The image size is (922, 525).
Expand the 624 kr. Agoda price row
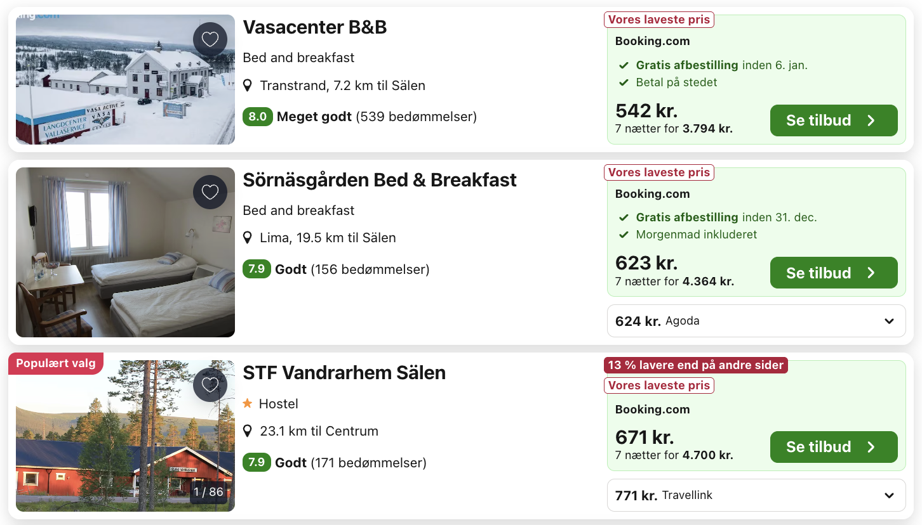pos(756,321)
